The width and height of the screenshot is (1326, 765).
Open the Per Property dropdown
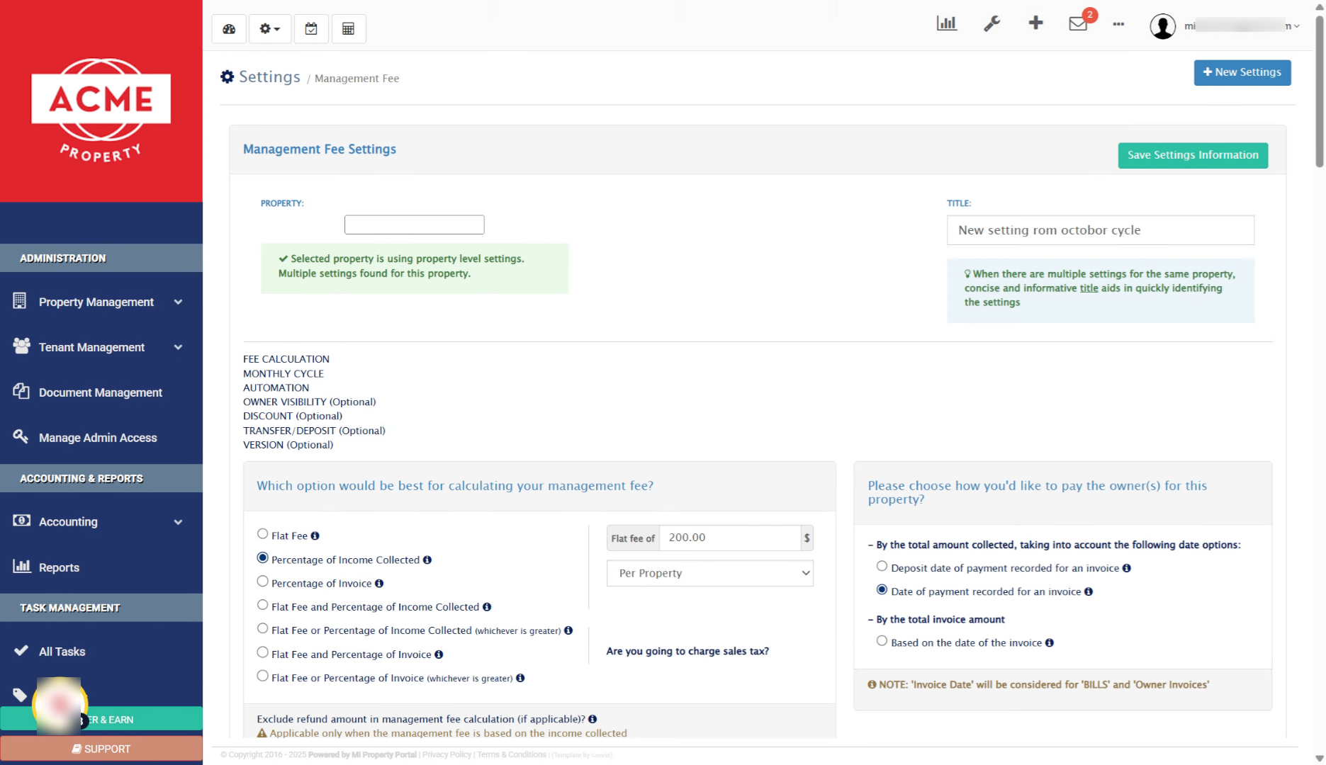709,573
